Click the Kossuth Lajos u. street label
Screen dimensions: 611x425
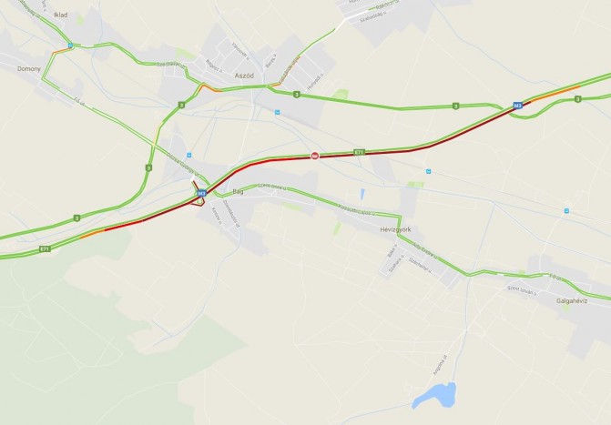[x=357, y=209]
